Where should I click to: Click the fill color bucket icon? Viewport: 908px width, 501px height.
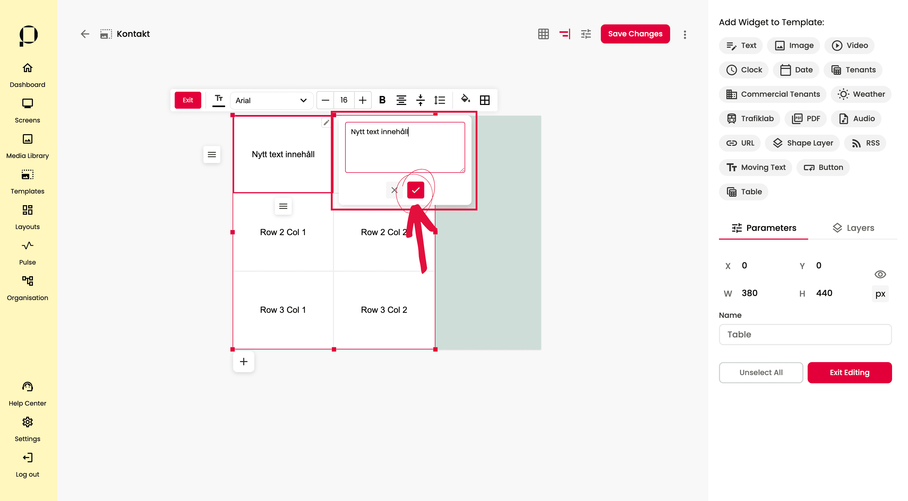(465, 100)
